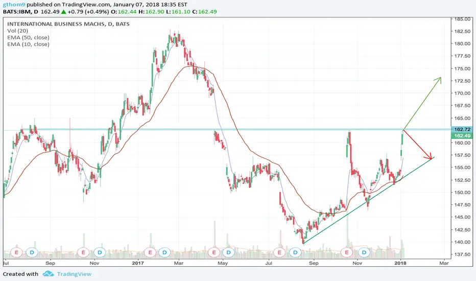Select the C:162.49 close value

(x=204, y=12)
